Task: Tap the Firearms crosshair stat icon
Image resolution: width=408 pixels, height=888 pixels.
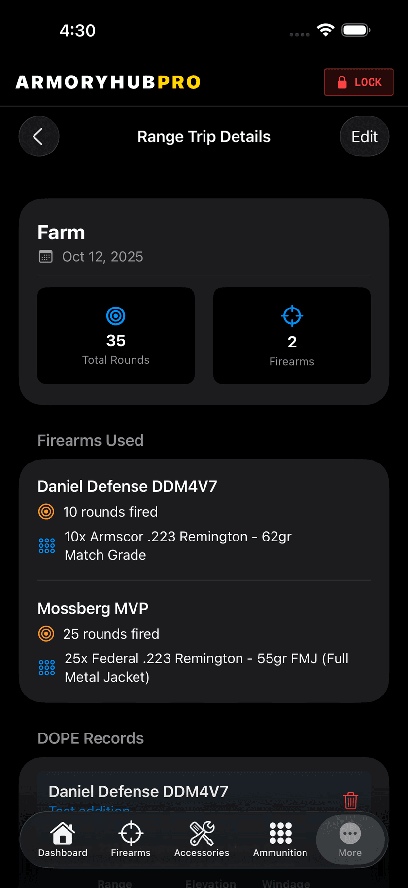Action: [x=292, y=316]
